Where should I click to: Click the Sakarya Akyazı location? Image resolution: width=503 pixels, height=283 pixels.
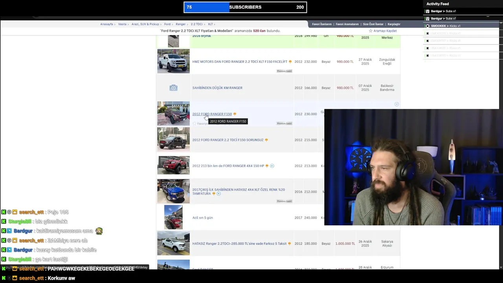tap(387, 244)
